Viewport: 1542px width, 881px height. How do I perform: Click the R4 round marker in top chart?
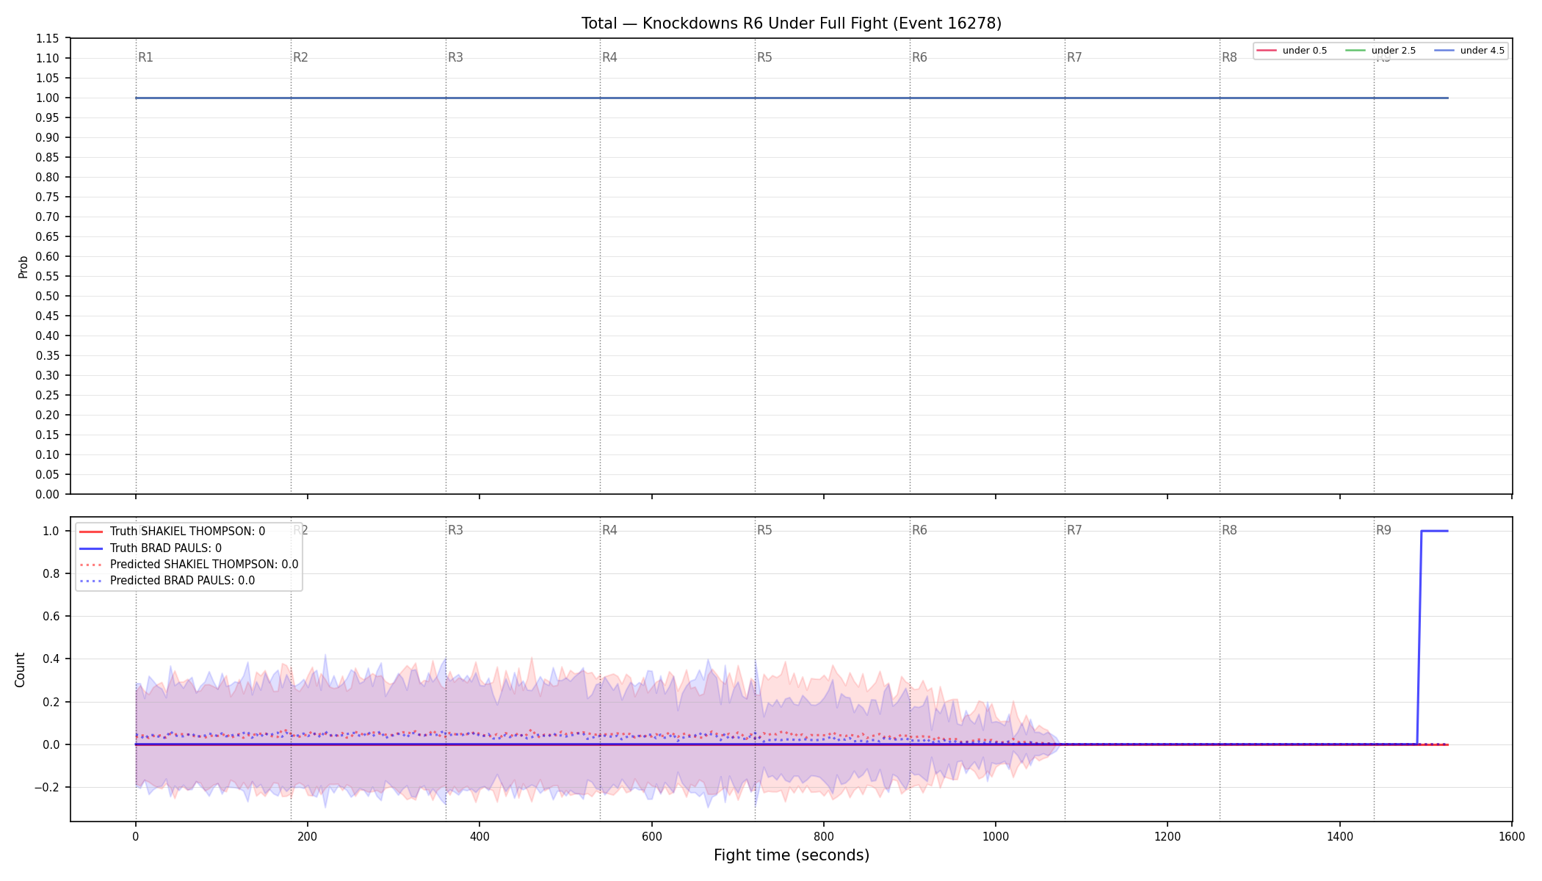point(609,57)
